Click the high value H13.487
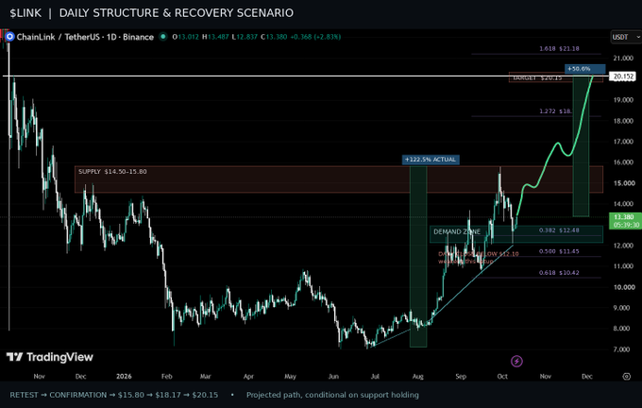642x408 pixels. (x=215, y=37)
